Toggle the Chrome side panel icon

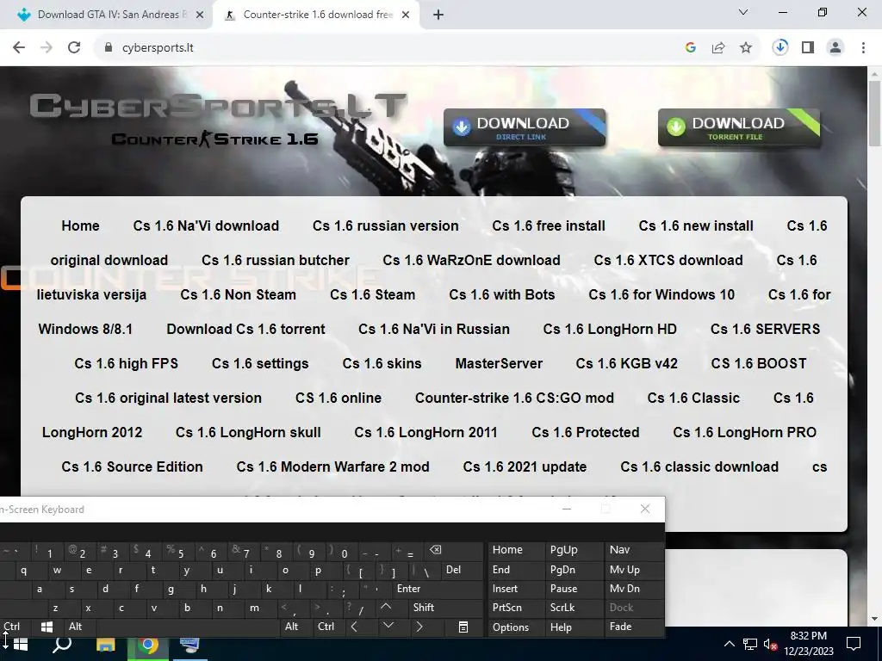coord(808,48)
